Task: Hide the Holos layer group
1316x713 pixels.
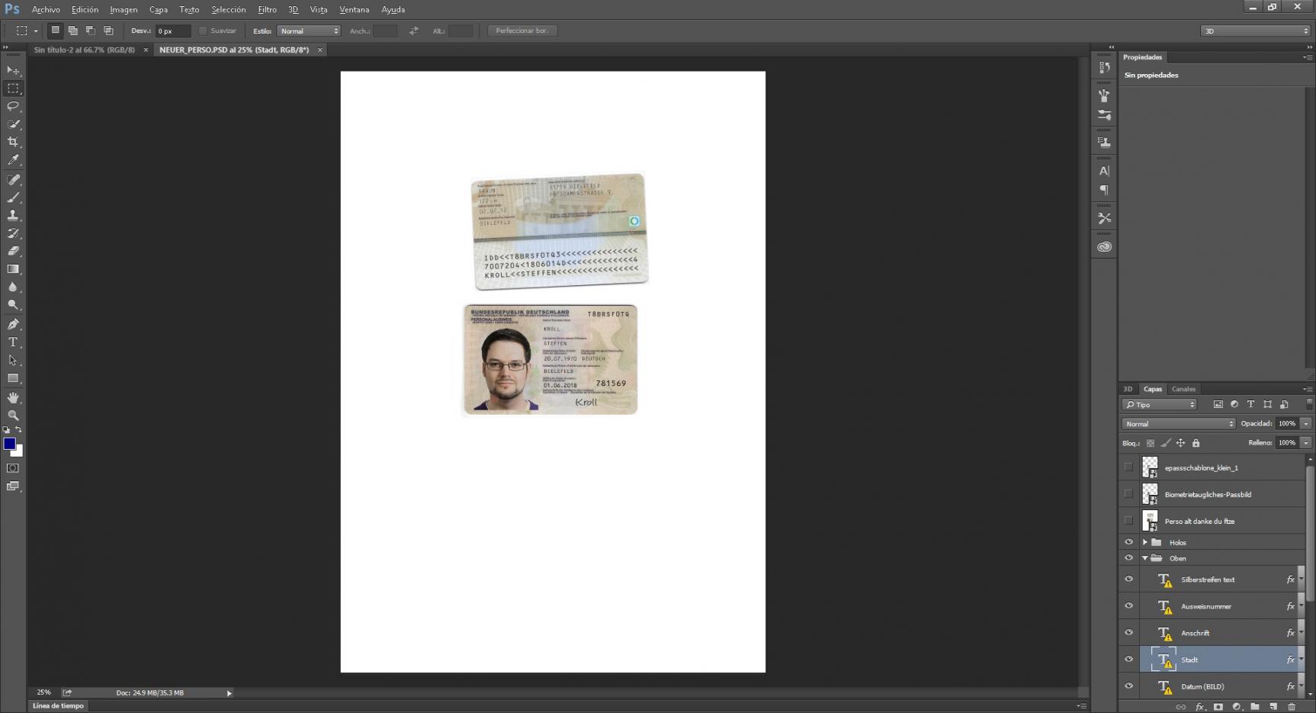Action: [x=1128, y=542]
